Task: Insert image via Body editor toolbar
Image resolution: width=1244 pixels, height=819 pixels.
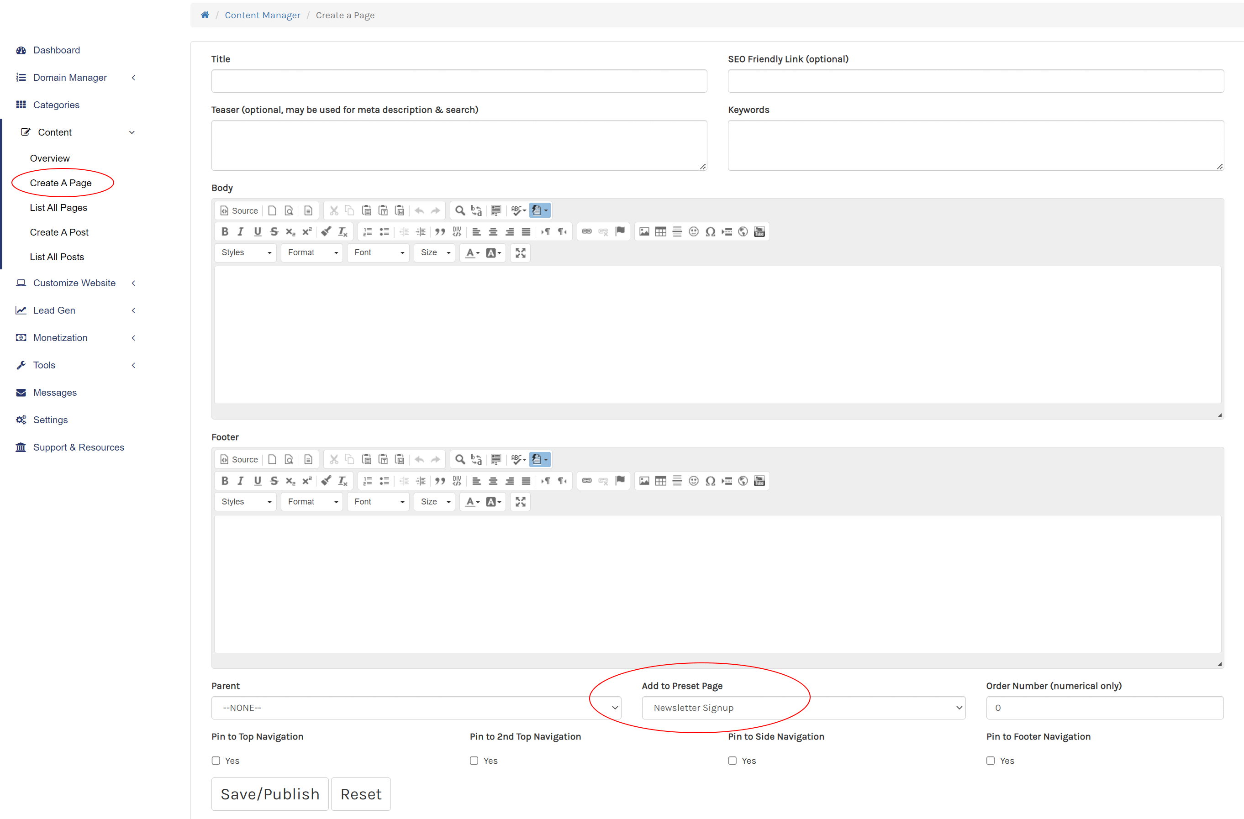Action: click(x=644, y=231)
